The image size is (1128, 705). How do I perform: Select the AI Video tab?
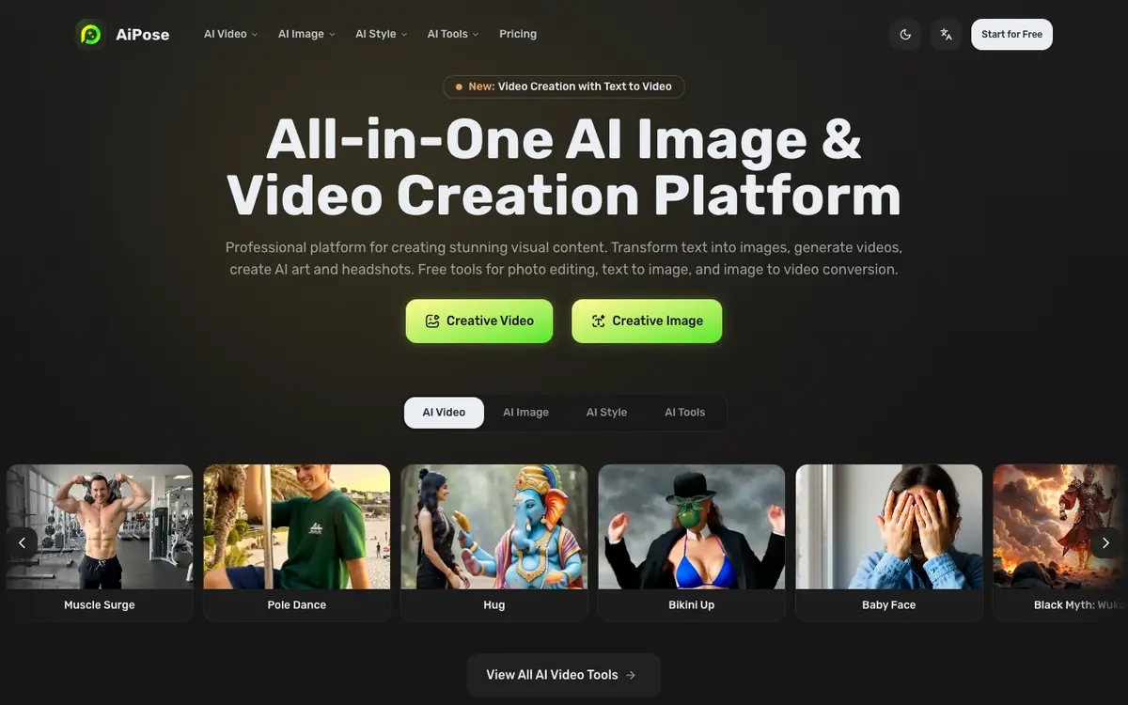click(x=444, y=413)
